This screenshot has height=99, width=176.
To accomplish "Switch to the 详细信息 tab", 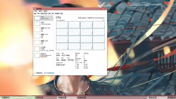I will tap(57, 14).
